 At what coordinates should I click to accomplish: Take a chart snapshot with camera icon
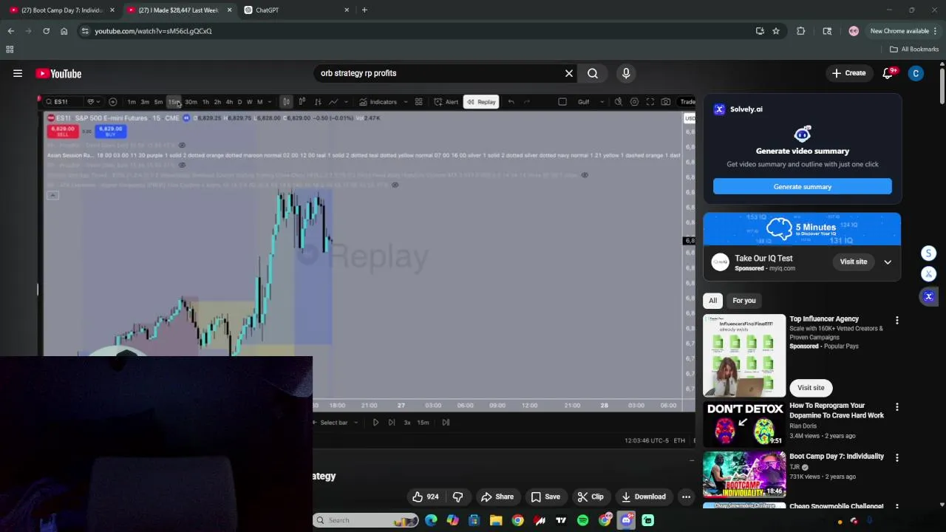(x=666, y=102)
